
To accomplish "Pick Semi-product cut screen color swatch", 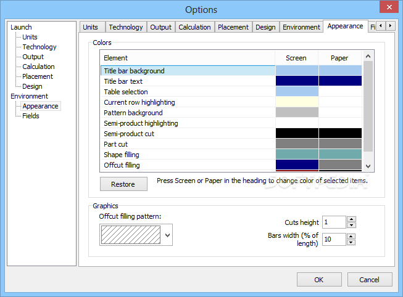I will [297, 133].
